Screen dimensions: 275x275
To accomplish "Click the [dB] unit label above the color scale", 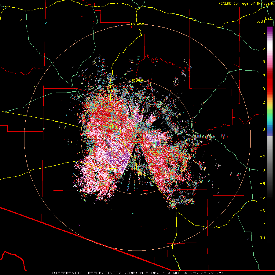I will pyautogui.click(x=261, y=21).
